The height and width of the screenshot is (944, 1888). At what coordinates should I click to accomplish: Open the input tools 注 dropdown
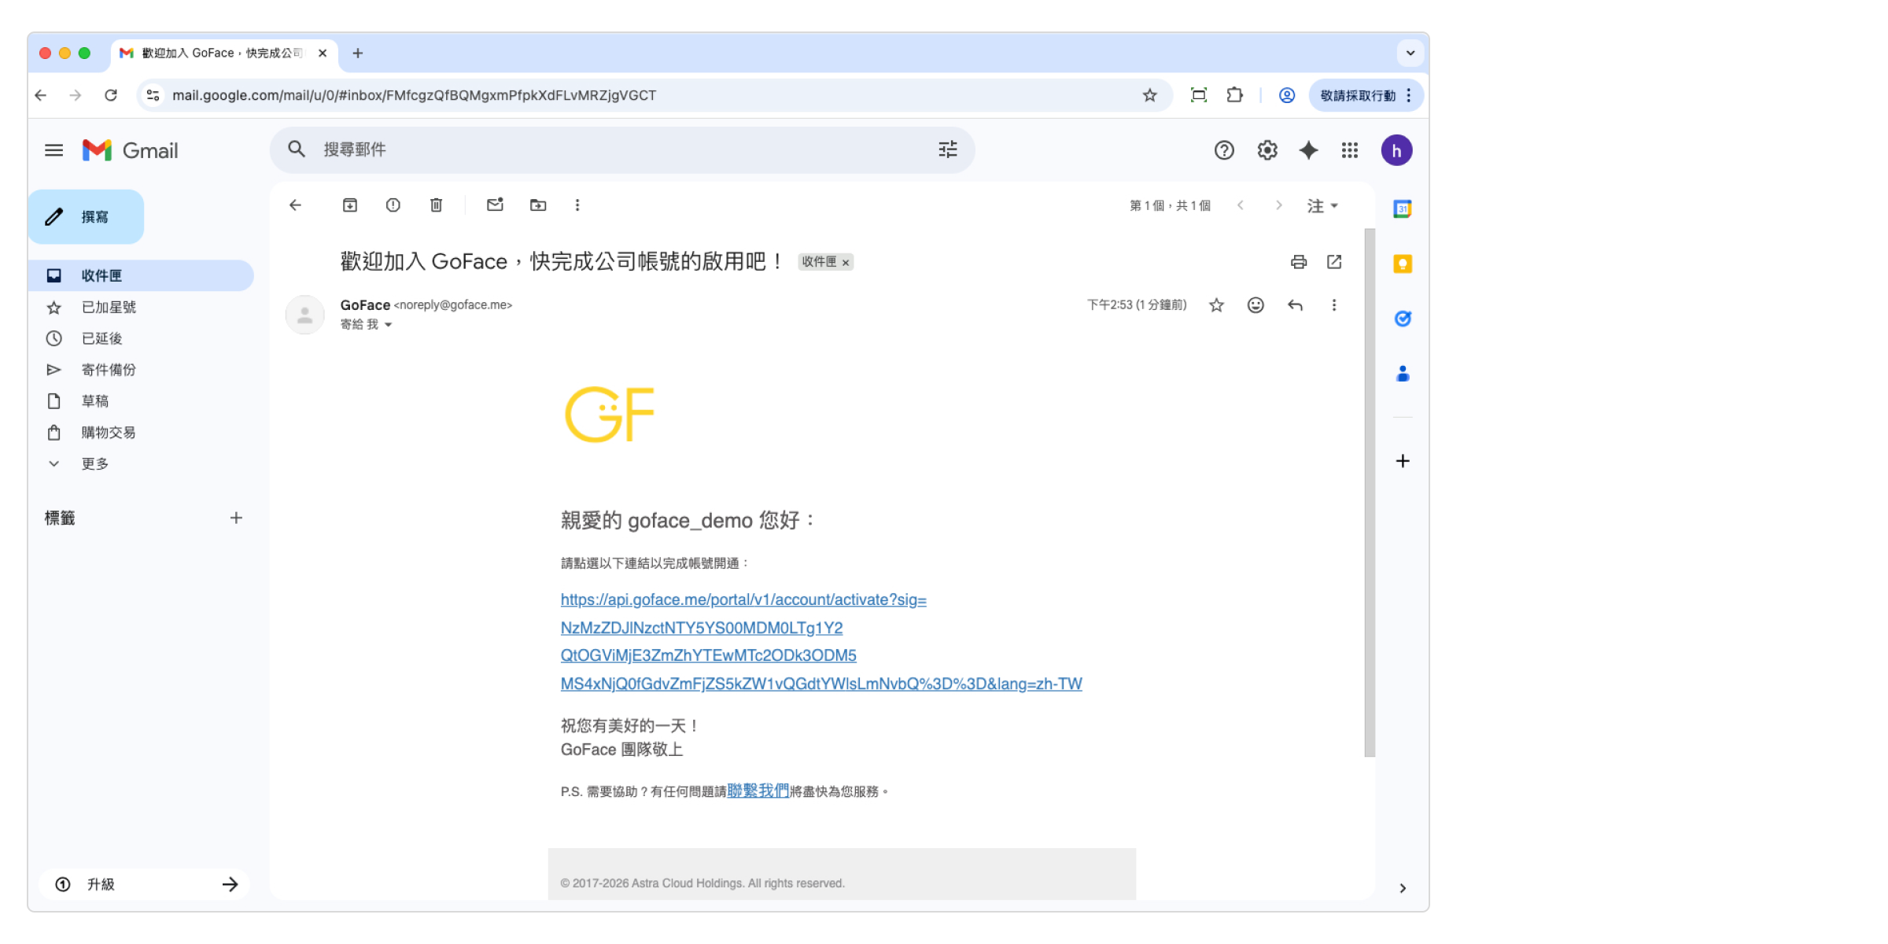(x=1322, y=206)
